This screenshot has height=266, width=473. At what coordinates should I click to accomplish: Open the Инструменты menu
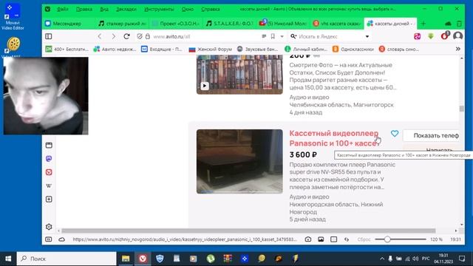pos(159,10)
